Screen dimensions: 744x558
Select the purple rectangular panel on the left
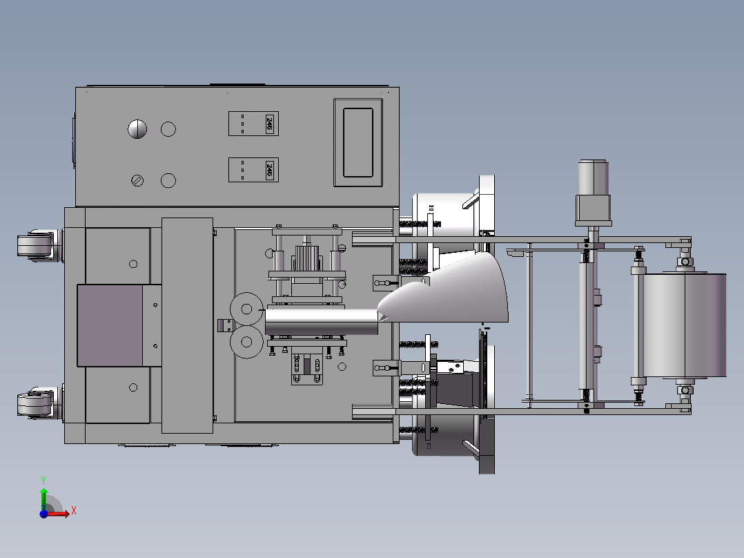pos(109,325)
